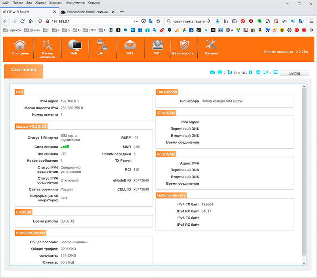Open a new browser tab
Image resolution: width=317 pixels, height=278 pixels.
(x=122, y=11)
